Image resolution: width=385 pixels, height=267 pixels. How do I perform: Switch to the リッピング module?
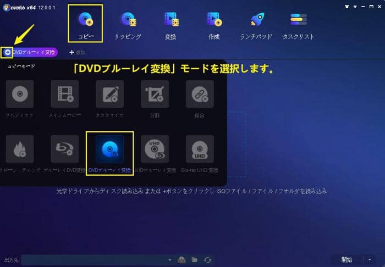(x=128, y=25)
